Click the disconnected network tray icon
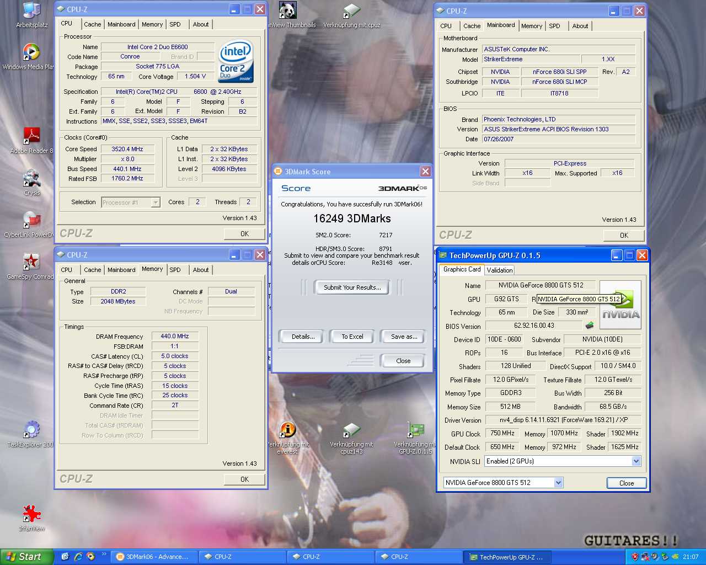706x565 pixels. 645,557
